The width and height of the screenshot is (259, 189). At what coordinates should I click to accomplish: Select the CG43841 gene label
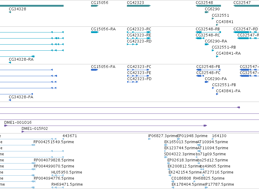click(225, 22)
